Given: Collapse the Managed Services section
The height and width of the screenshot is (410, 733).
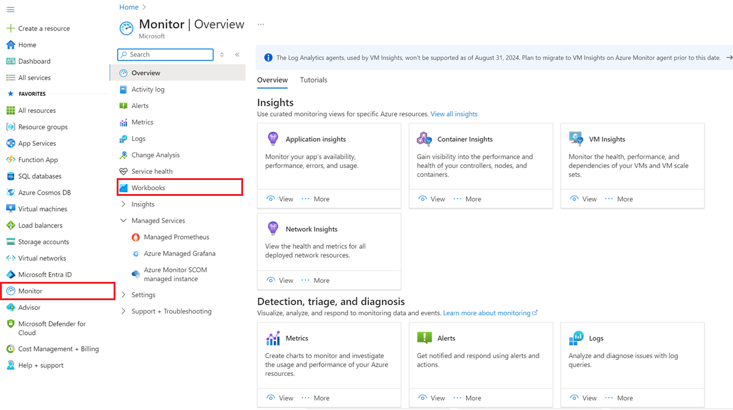Looking at the screenshot, I should coord(124,220).
